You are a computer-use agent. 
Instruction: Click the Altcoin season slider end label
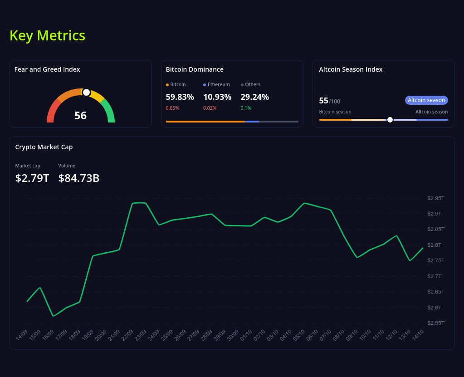431,112
